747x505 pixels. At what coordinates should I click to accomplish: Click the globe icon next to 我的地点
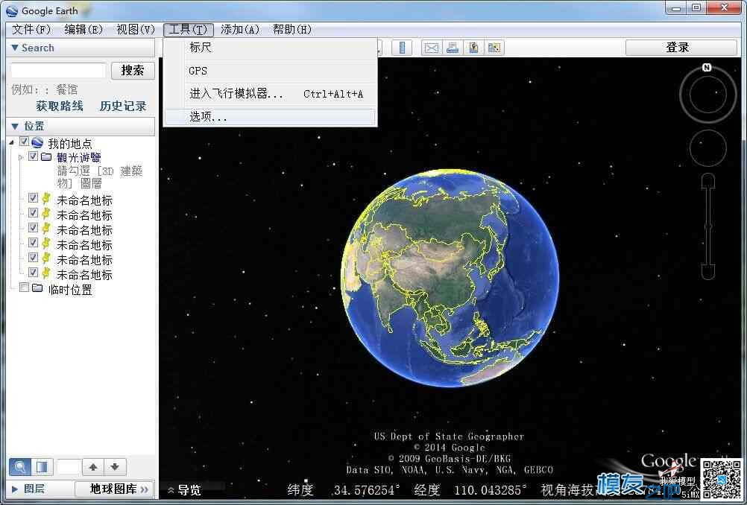pyautogui.click(x=37, y=142)
